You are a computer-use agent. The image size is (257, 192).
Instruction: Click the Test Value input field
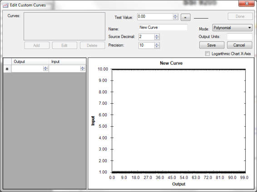tap(155, 17)
